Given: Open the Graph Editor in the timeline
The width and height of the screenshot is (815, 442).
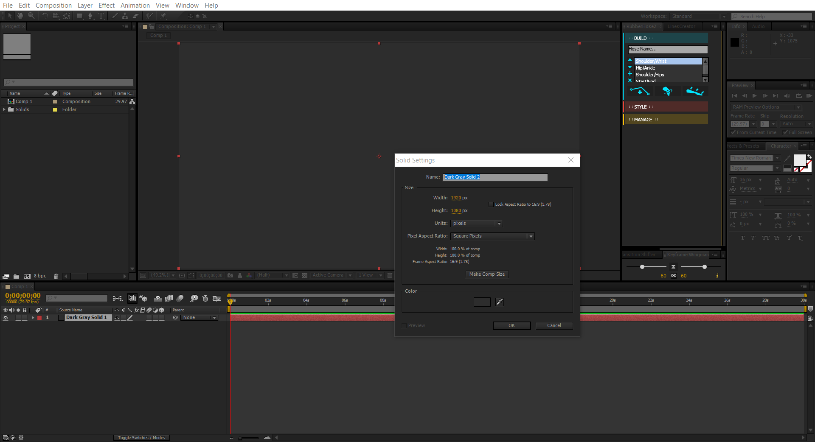Looking at the screenshot, I should point(217,299).
